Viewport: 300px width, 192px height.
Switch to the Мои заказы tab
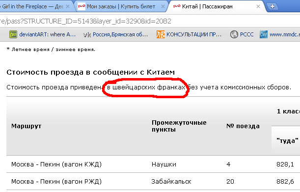coord(121,6)
